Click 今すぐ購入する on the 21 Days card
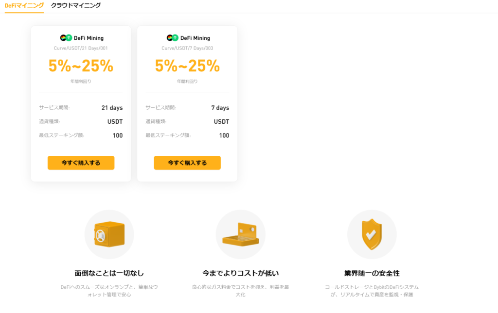Image resolution: width=498 pixels, height=313 pixels. [81, 163]
